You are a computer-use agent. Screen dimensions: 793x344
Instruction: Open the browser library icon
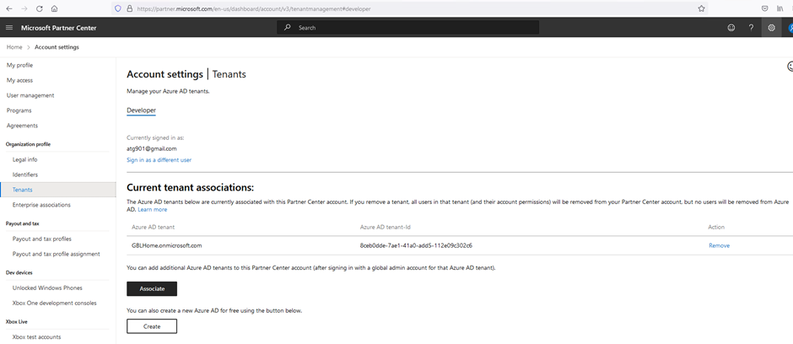[x=780, y=8]
